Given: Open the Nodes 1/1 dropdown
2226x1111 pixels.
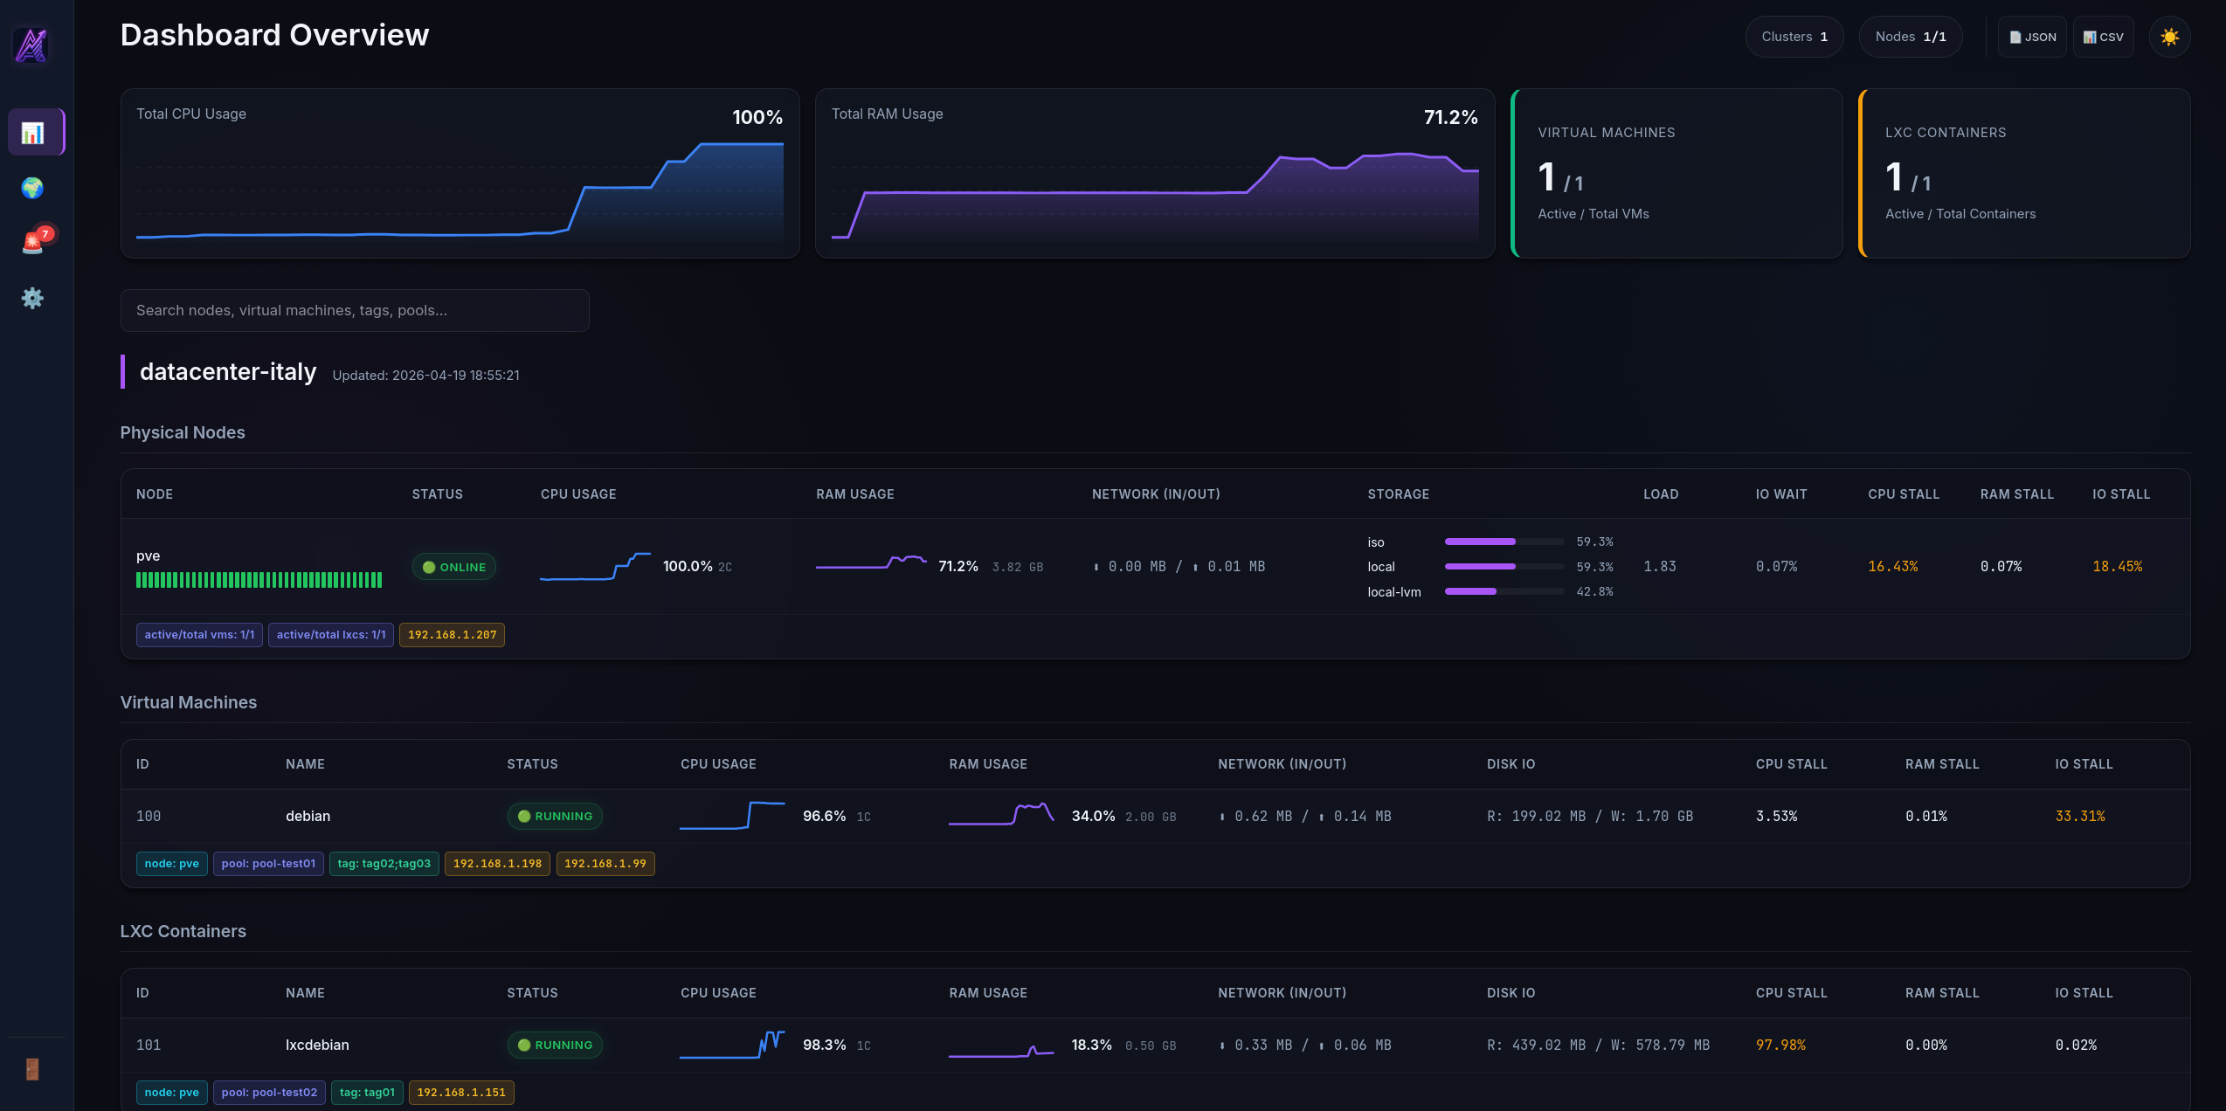Looking at the screenshot, I should [1910, 36].
